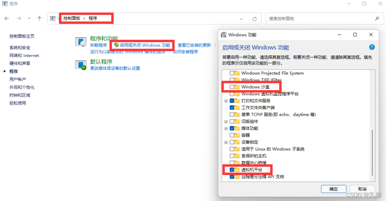Image resolution: width=386 pixels, height=201 pixels.
Task: Click 查看已安装的更新 link
Action: coord(194,45)
